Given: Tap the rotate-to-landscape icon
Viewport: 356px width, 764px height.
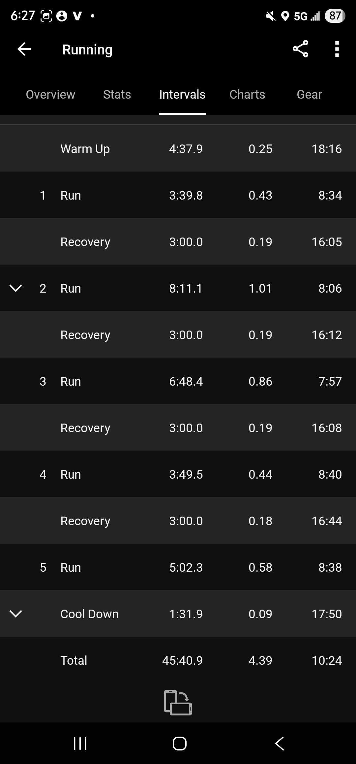Looking at the screenshot, I should (178, 702).
